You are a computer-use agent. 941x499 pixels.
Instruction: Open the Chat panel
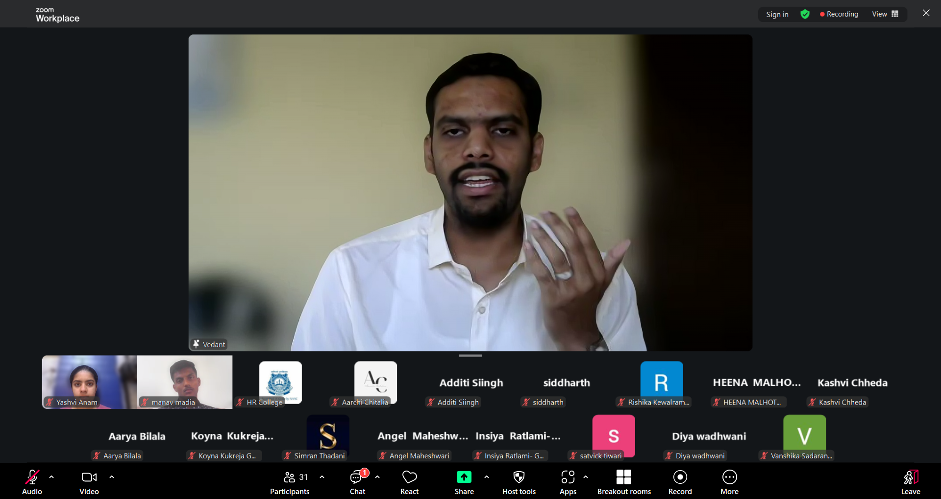[357, 482]
